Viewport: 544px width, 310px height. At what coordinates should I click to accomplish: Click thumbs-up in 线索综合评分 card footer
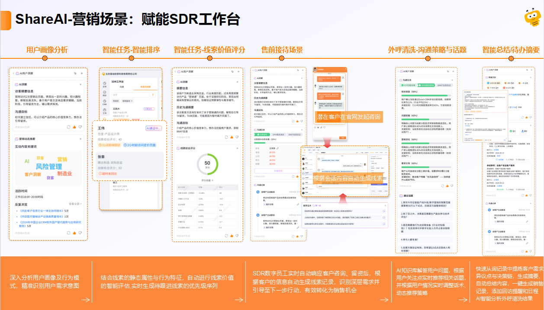(x=232, y=236)
